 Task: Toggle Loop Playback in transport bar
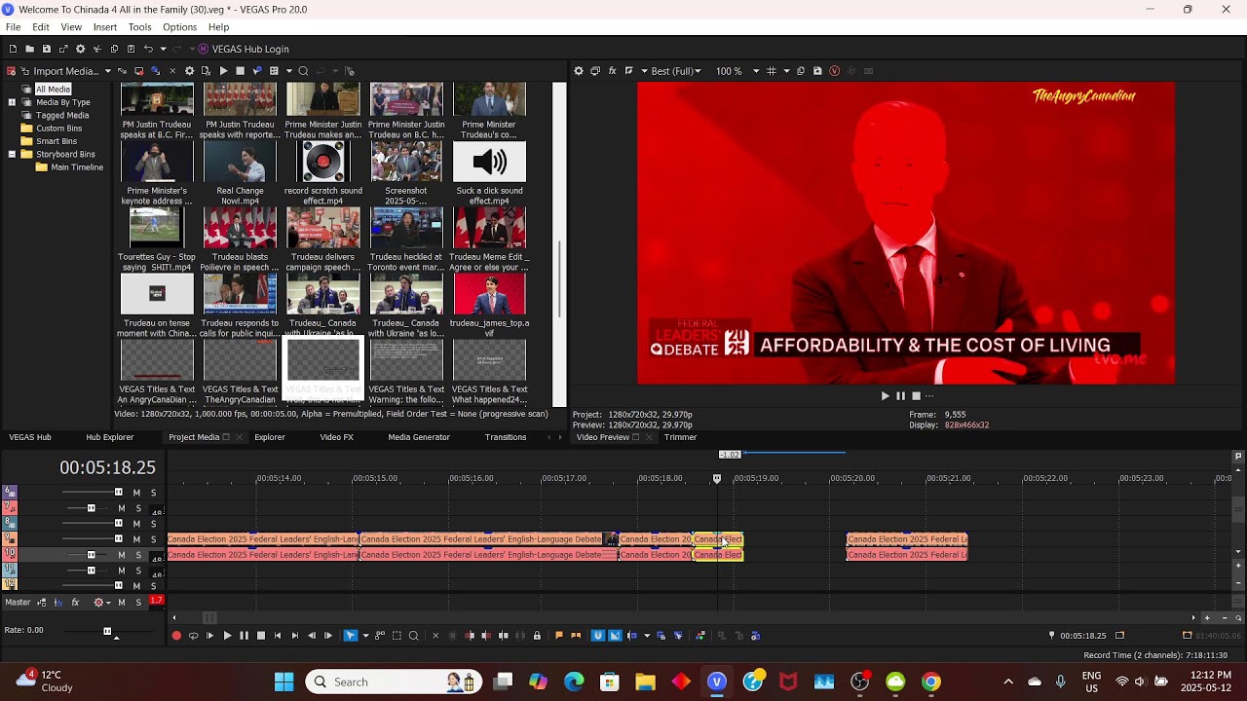coord(193,636)
